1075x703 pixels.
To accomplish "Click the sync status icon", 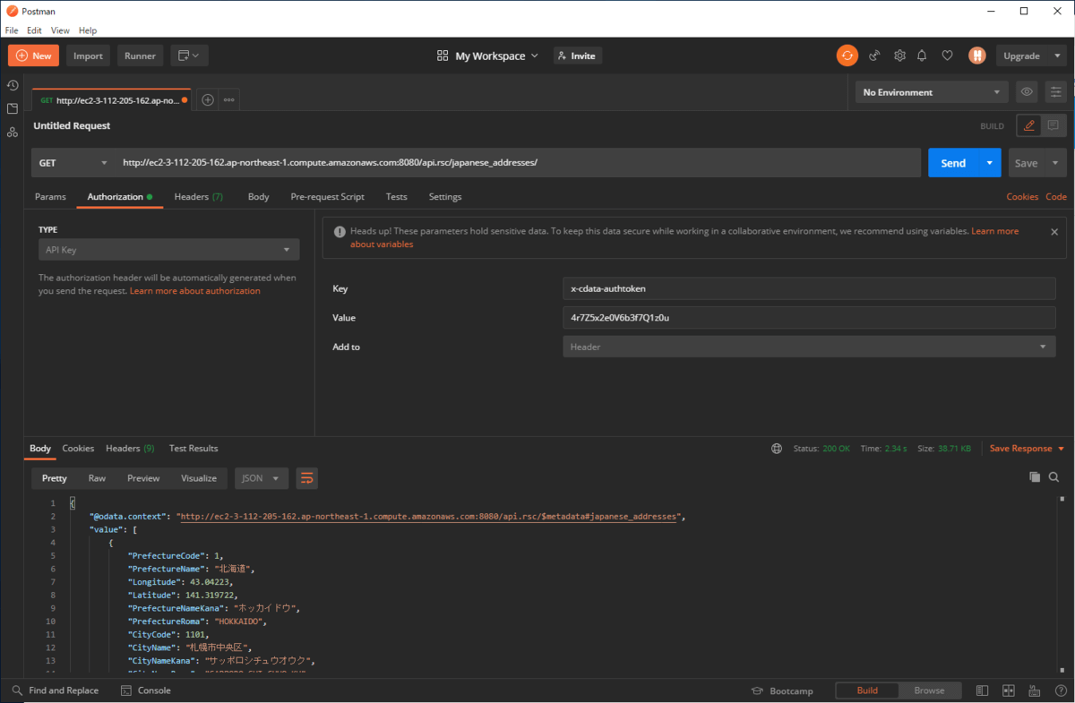I will click(x=847, y=56).
